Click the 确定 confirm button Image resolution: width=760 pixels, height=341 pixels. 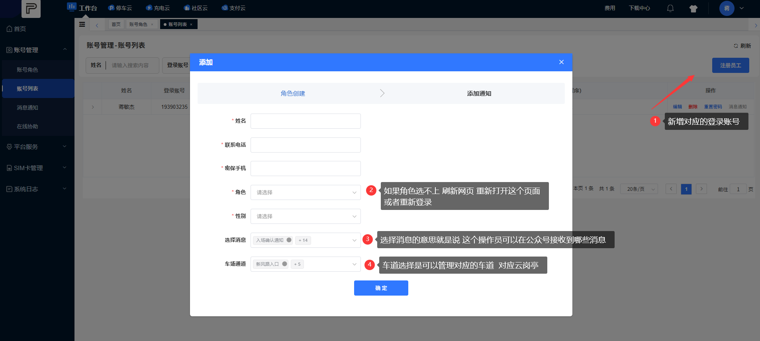(381, 288)
